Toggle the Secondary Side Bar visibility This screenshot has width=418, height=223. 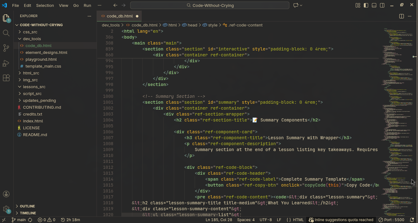382,5
